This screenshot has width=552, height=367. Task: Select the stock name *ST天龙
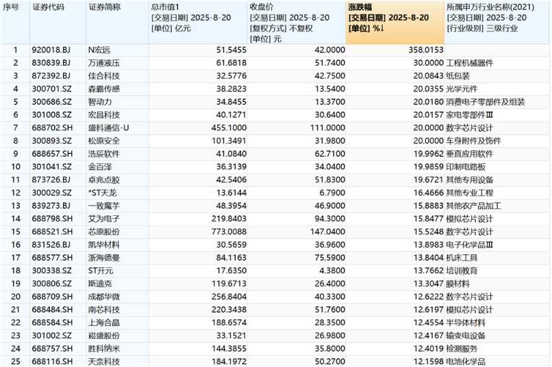[102, 193]
